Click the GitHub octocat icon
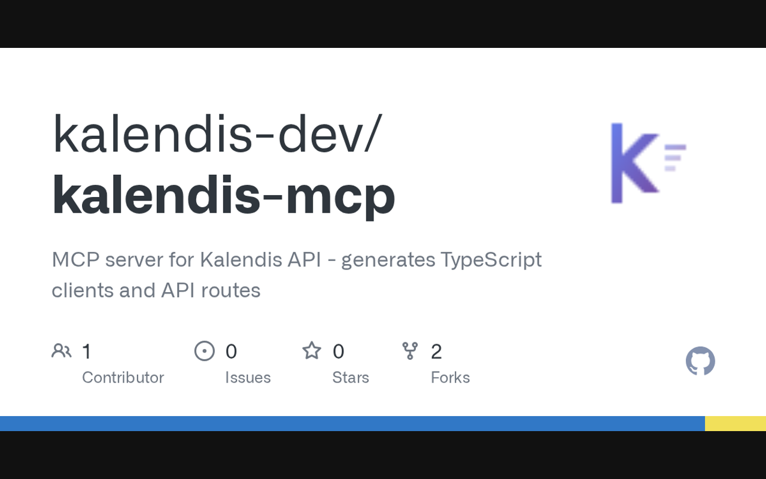This screenshot has width=766, height=479. coord(700,361)
